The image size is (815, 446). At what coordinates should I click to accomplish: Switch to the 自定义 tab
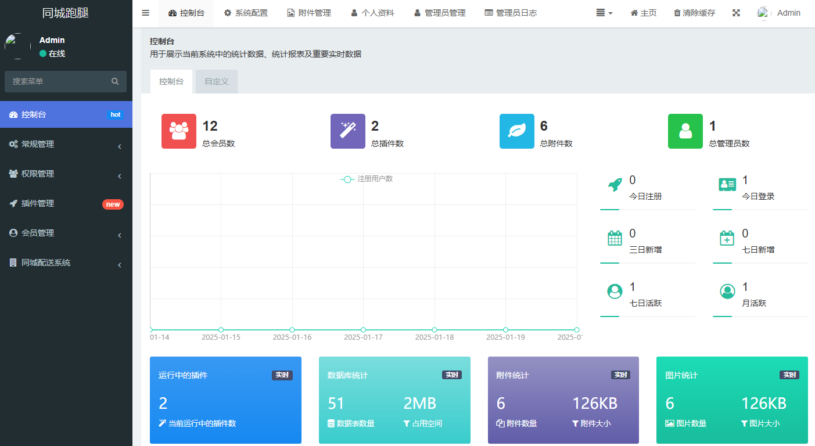[x=217, y=81]
